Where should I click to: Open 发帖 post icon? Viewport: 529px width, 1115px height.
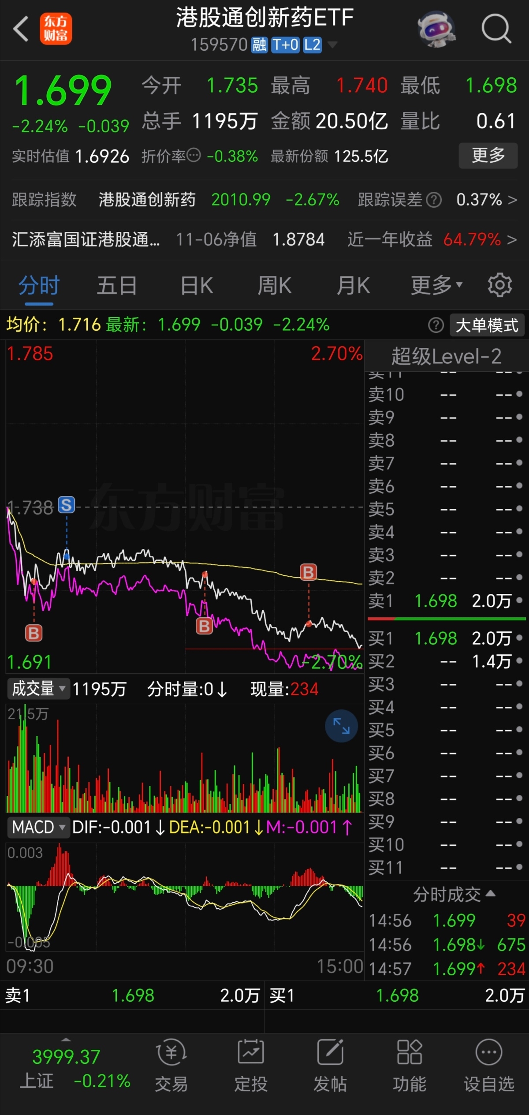(330, 1065)
